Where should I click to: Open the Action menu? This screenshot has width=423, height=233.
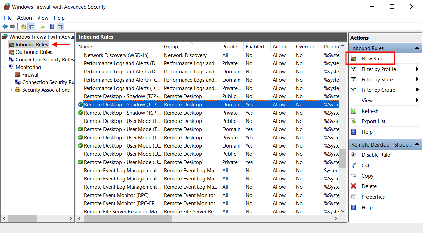(x=24, y=18)
